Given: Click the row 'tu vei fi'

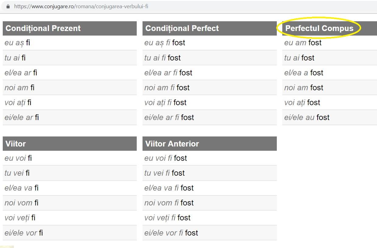Looking at the screenshot, I should point(70,173).
